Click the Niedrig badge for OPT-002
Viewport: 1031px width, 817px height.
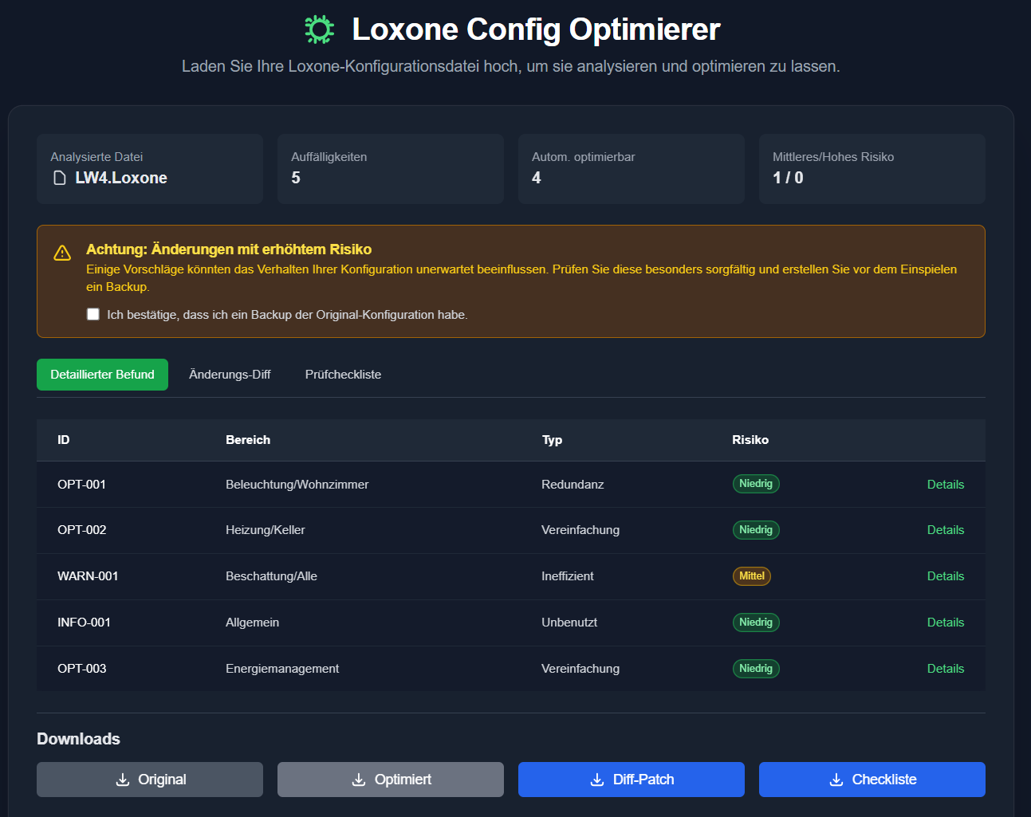point(756,530)
